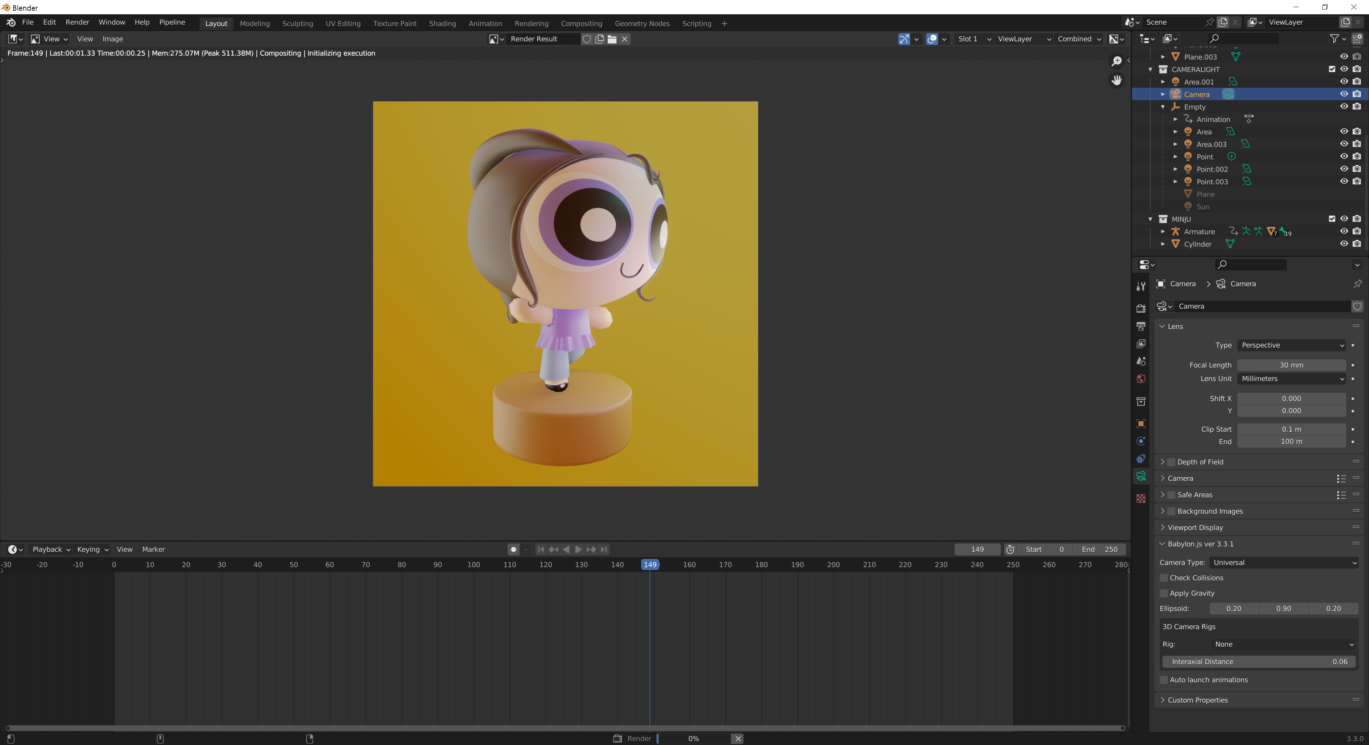The width and height of the screenshot is (1369, 745).
Task: Enable the Check Collisions checkbox
Action: pos(1164,577)
